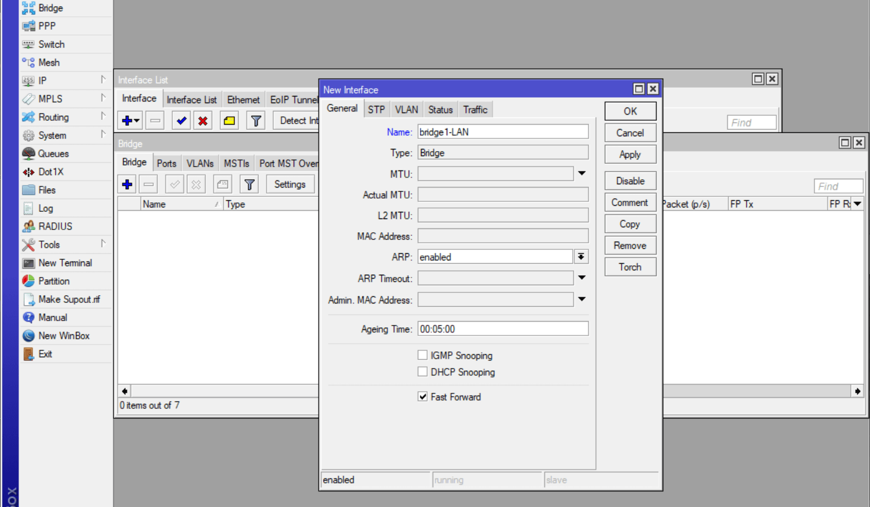Expand the MTU field arrow
The height and width of the screenshot is (507, 870).
pyautogui.click(x=581, y=174)
